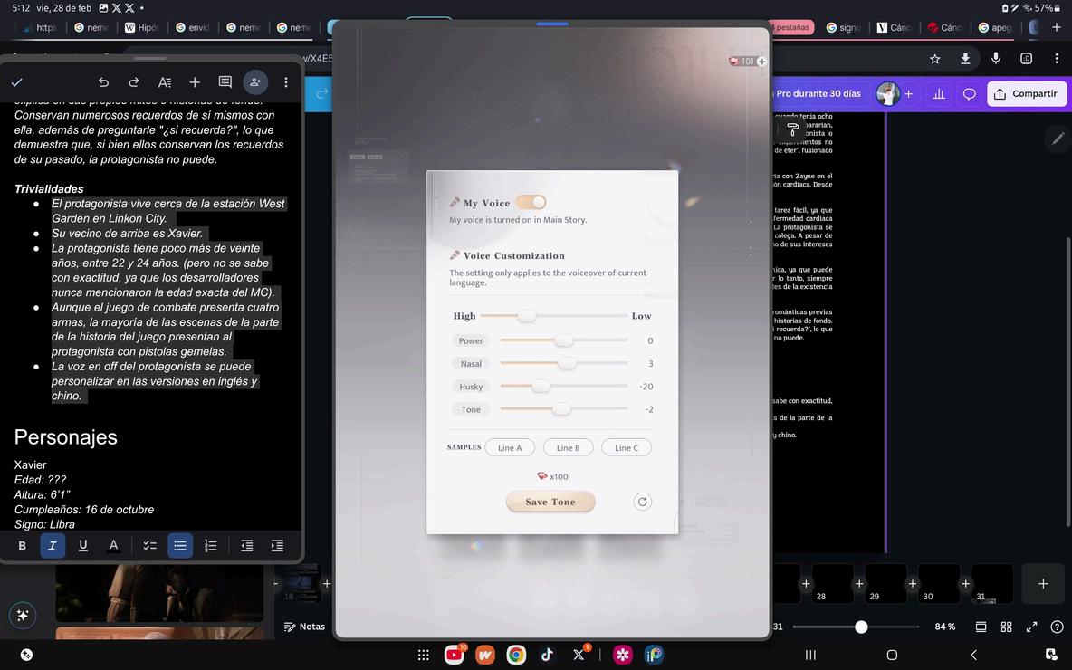1072x670 pixels.
Task: Click the 'Pro durante 30 días' offer
Action: 818,93
